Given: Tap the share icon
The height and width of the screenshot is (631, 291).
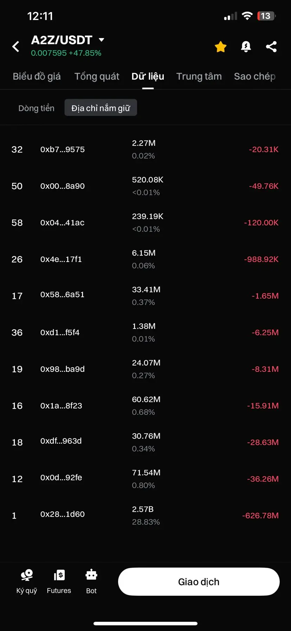Looking at the screenshot, I should click(271, 46).
